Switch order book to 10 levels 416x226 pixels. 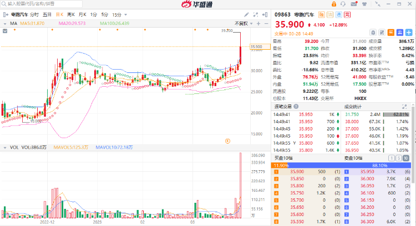[x=406, y=158]
